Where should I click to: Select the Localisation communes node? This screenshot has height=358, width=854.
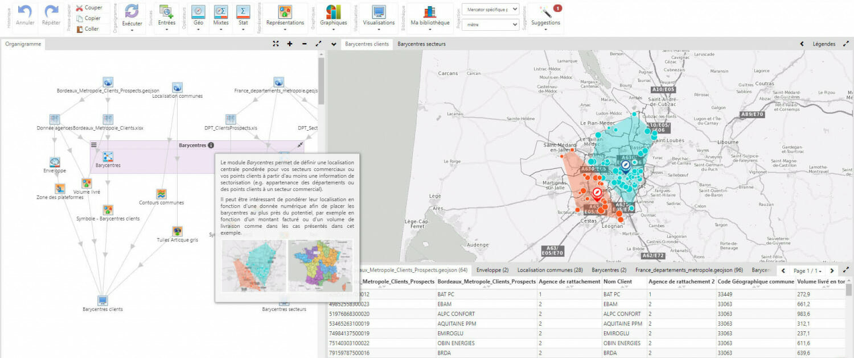(177, 88)
